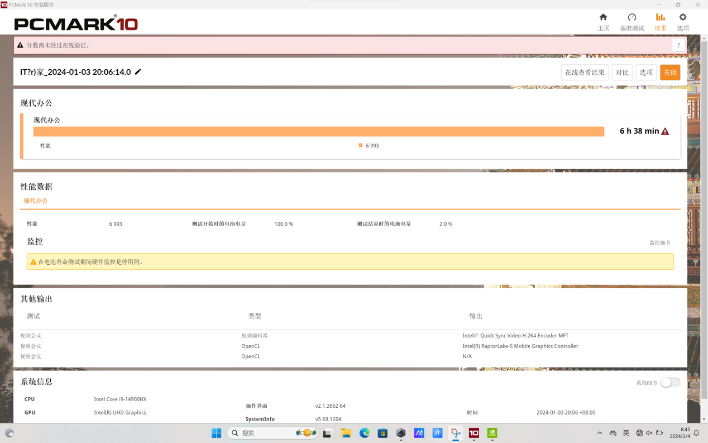The height and width of the screenshot is (443, 708).
Task: Close the result with orange 关闭 button
Action: 669,73
